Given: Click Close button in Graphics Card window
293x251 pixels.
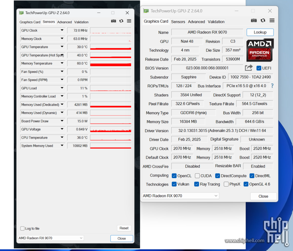Looking at the screenshot, I should (263, 196).
